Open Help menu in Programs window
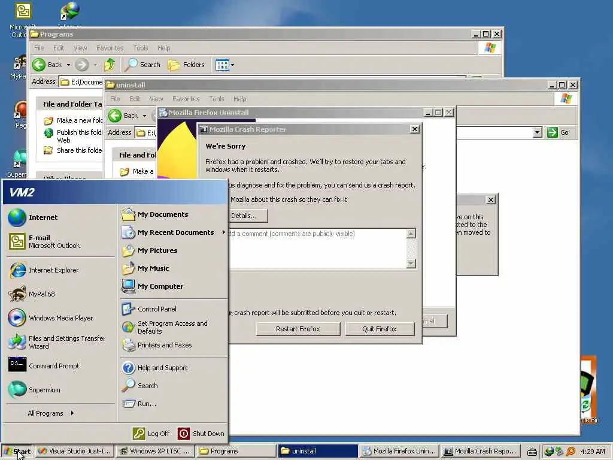 (x=164, y=48)
